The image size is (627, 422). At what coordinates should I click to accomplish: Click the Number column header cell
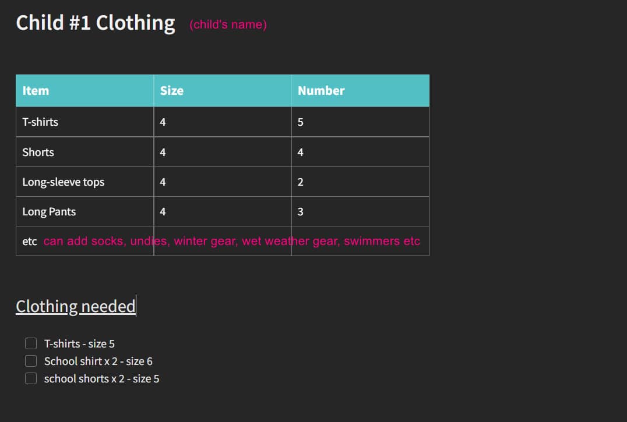pyautogui.click(x=360, y=91)
